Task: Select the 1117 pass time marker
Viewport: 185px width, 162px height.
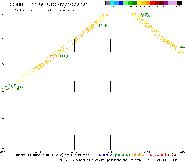Action: point(20,87)
